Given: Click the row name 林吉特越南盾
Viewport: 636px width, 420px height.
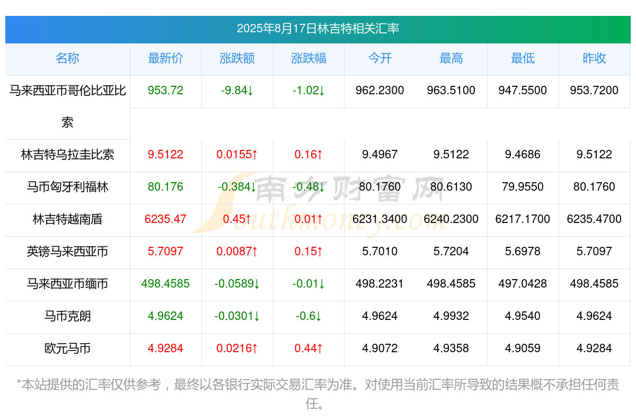Looking at the screenshot, I should pyautogui.click(x=67, y=219).
